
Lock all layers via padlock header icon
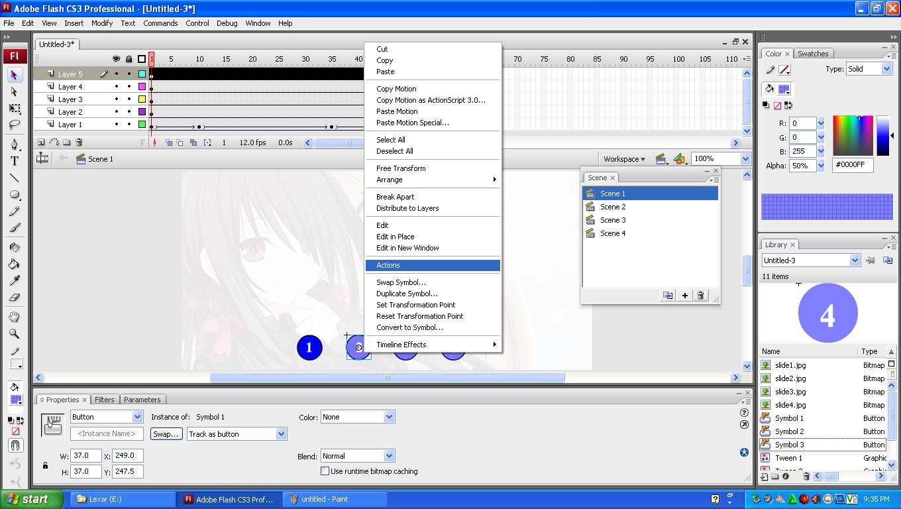(x=129, y=59)
